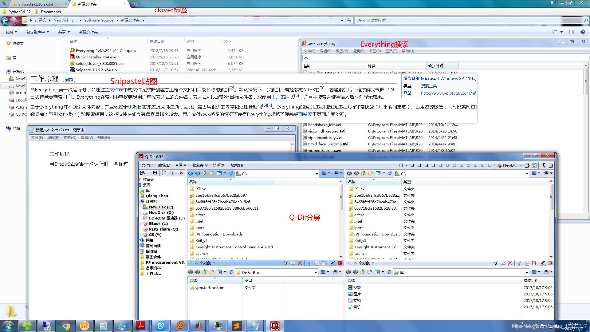This screenshot has height=332, width=590.
Task: Create new folder in Q-Dir top-left pane
Action: click(212, 173)
